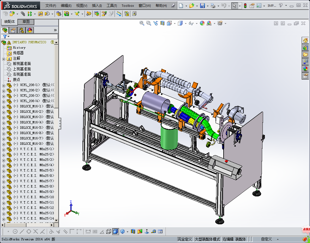Switch to the 草图 tab
Viewport: 310px width, 243px height.
click(x=26, y=22)
